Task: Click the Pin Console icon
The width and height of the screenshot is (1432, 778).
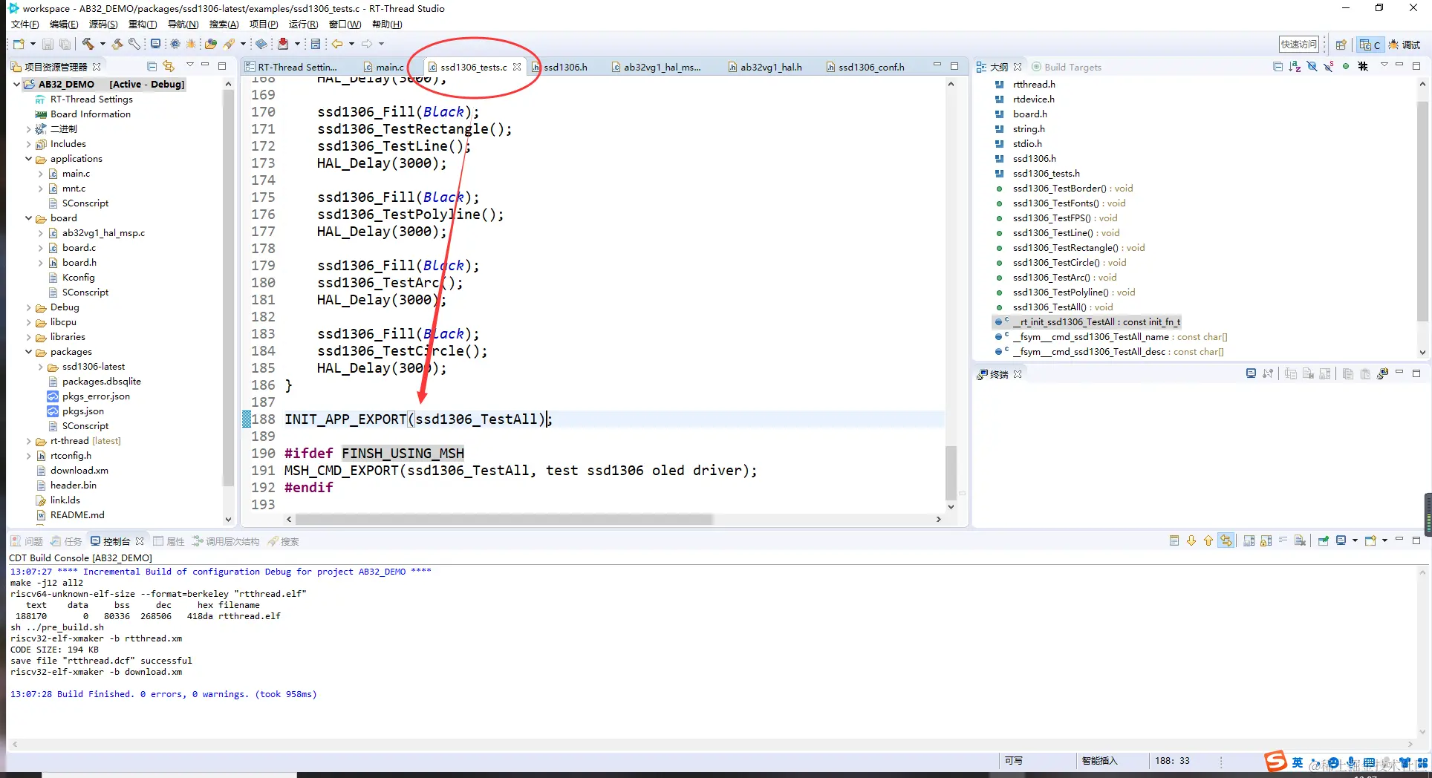Action: pyautogui.click(x=1324, y=540)
